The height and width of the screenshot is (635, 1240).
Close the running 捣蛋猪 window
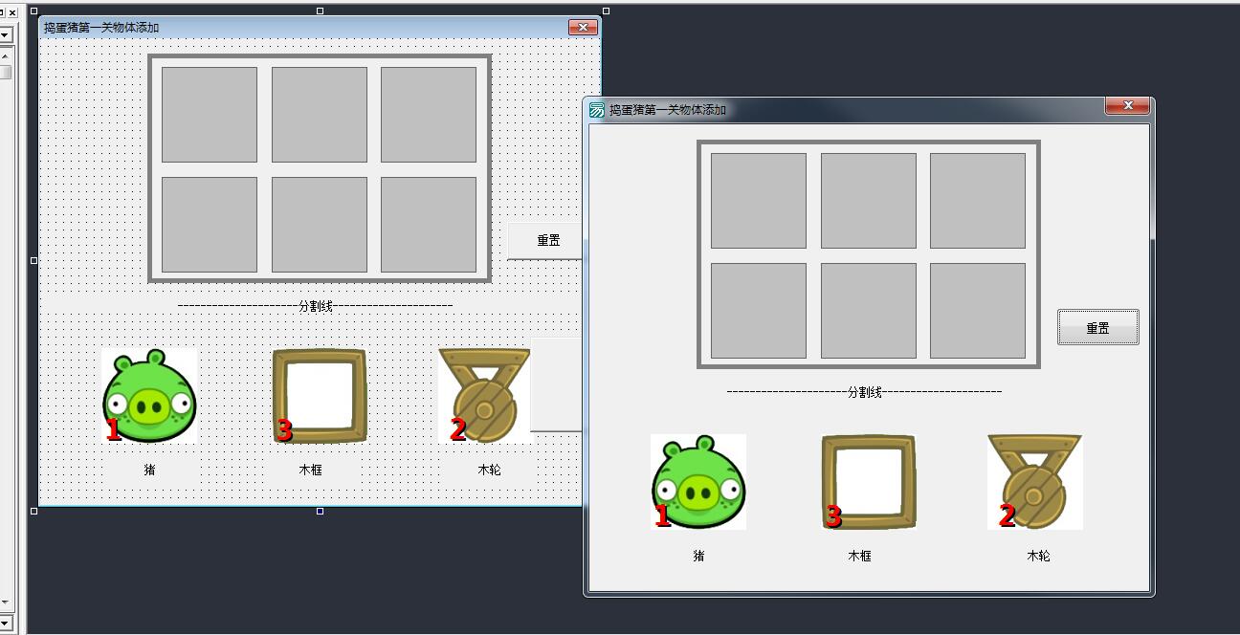pyautogui.click(x=1127, y=105)
